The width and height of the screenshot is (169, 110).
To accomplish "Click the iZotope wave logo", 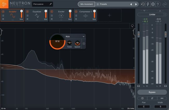I will (x=165, y=4).
